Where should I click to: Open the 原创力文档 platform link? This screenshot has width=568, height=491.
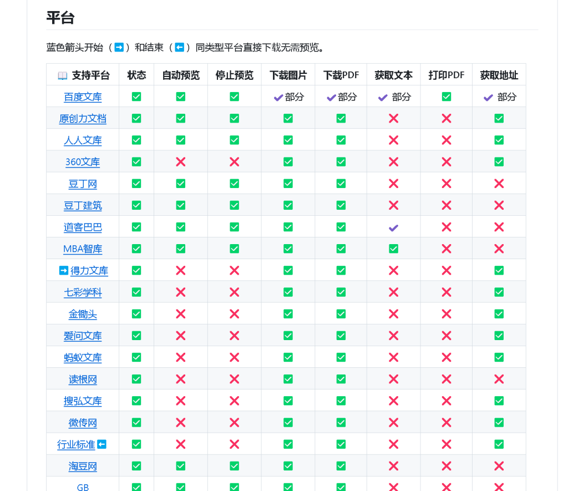tap(83, 119)
